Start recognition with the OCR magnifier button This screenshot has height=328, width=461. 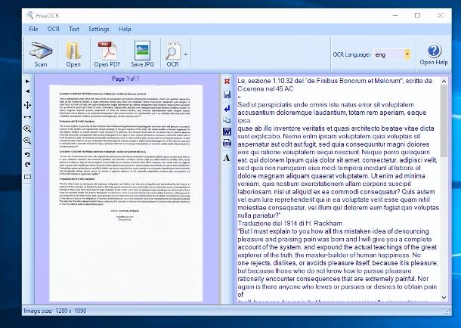(x=172, y=54)
